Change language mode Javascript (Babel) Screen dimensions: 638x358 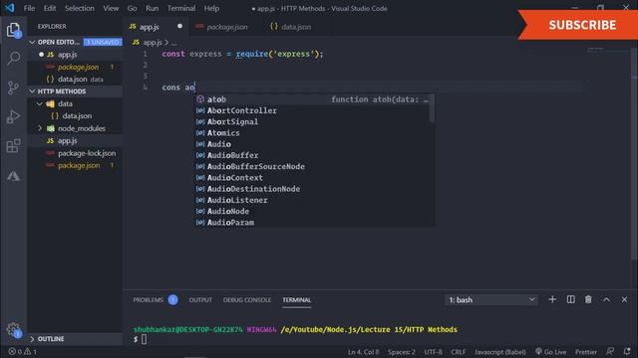click(x=500, y=352)
